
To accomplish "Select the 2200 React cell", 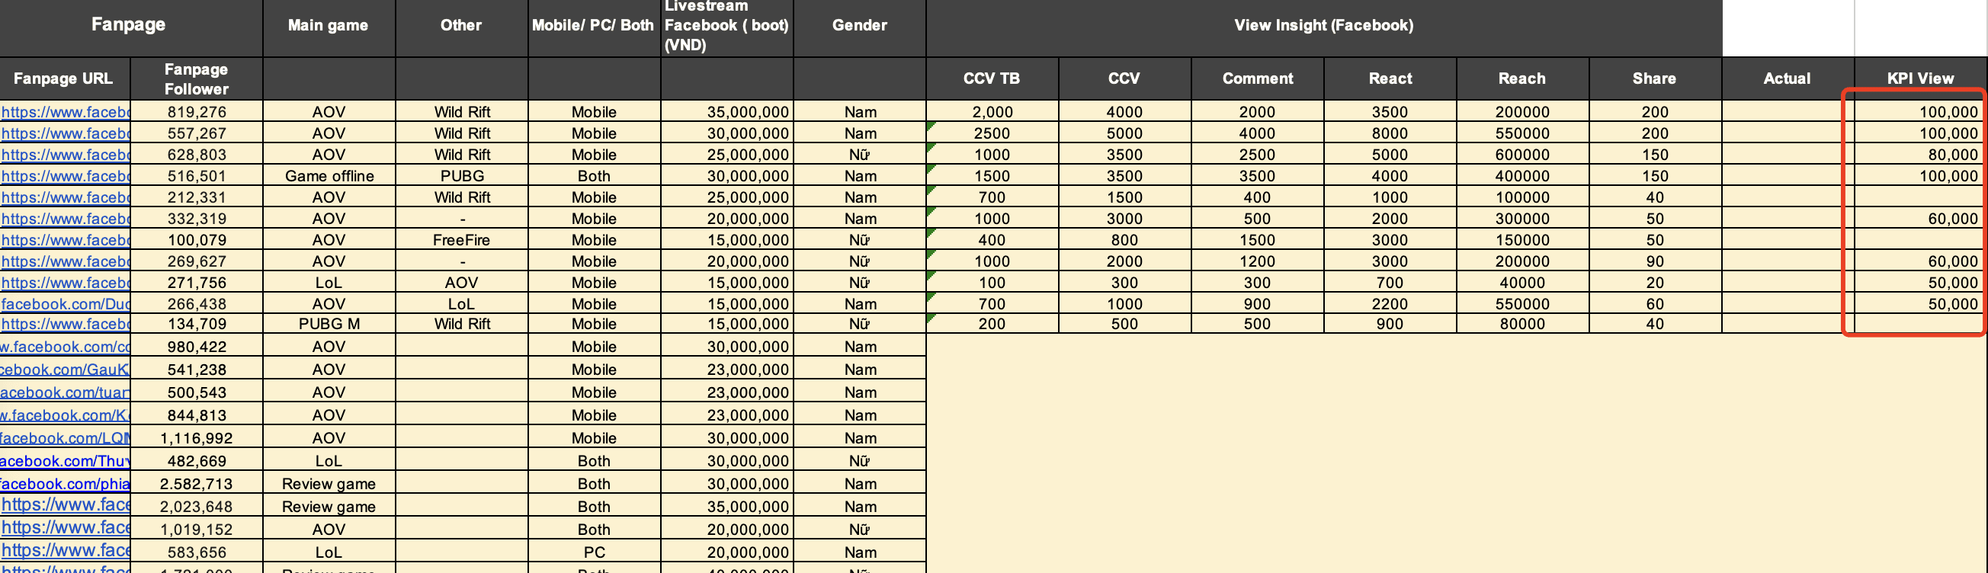I will click(1390, 304).
